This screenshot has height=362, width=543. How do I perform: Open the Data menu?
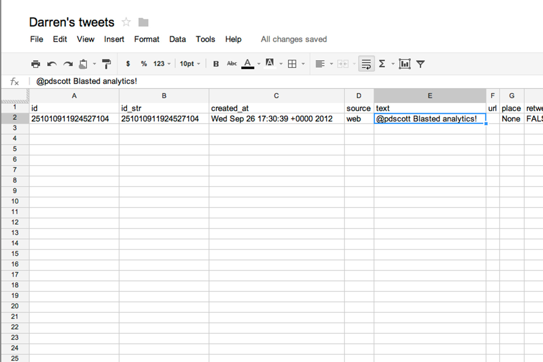point(177,39)
